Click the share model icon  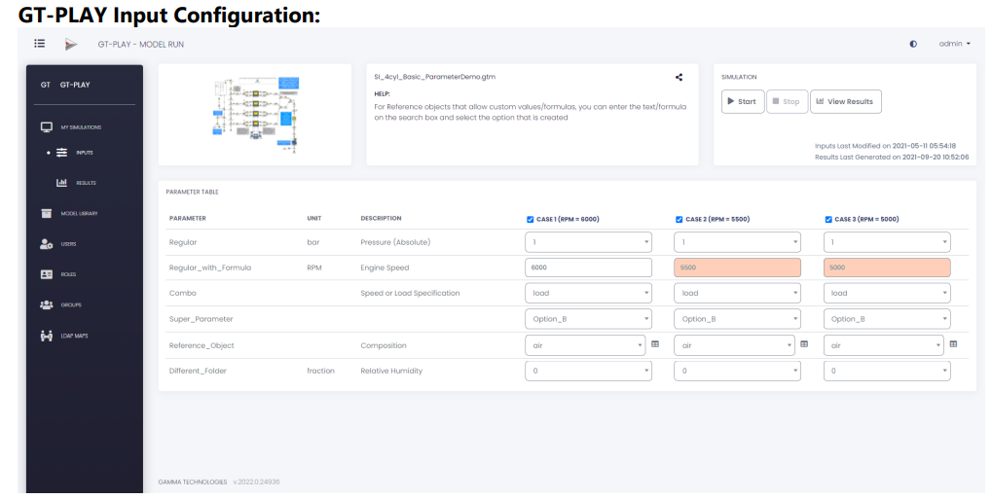(x=679, y=77)
